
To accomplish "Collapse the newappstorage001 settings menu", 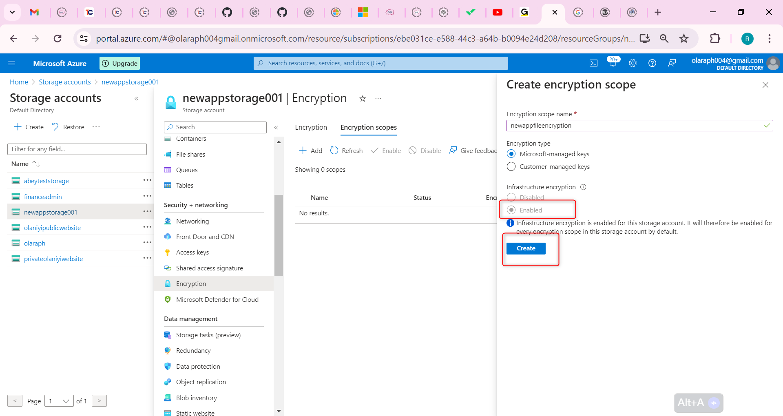I will click(x=276, y=127).
